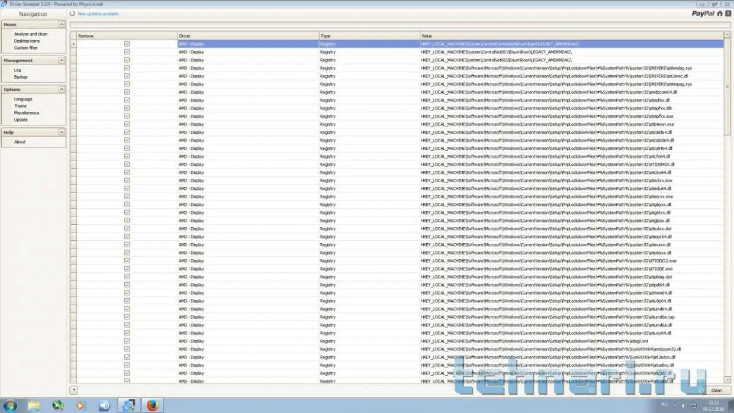Toggle the checkbox for the ATIODCLI.exe row
Image resolution: width=734 pixels, height=413 pixels.
(127, 260)
